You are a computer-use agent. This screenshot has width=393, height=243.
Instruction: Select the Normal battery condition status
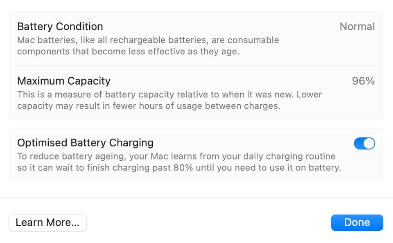(x=357, y=27)
